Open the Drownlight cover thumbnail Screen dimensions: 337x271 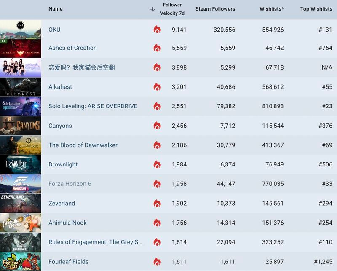(20, 164)
